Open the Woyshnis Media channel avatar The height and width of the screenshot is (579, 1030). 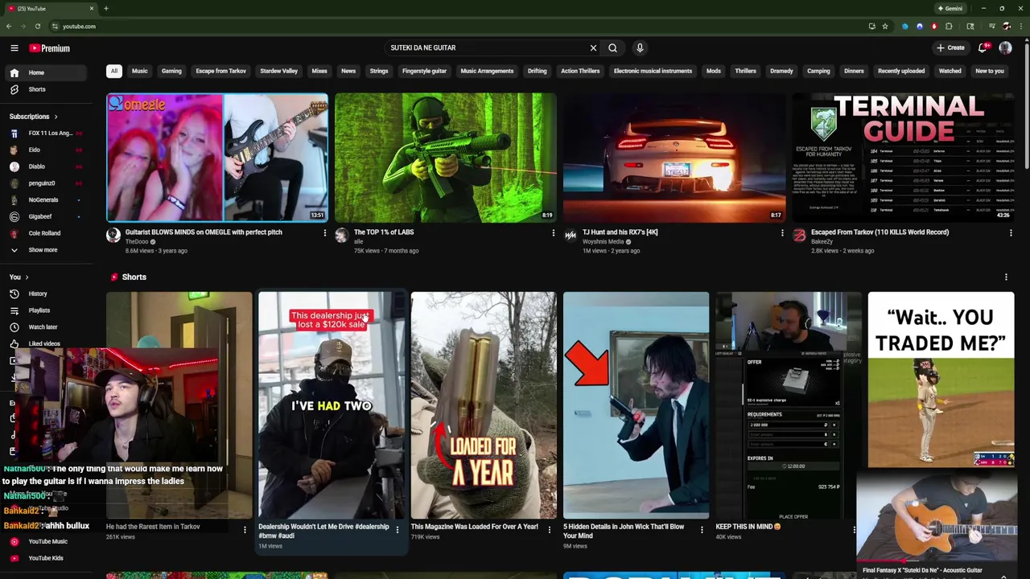571,235
